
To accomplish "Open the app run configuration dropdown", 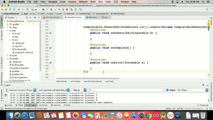I will click(x=36, y=10).
